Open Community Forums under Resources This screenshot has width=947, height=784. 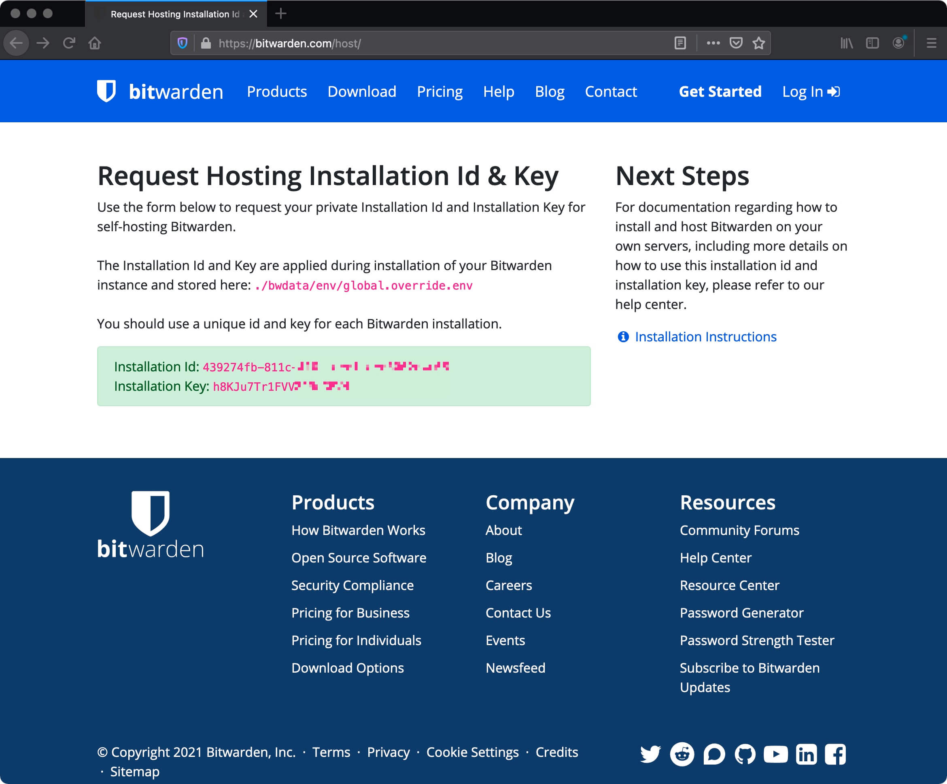[x=739, y=530]
